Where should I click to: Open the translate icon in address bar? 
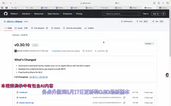click(116, 3)
